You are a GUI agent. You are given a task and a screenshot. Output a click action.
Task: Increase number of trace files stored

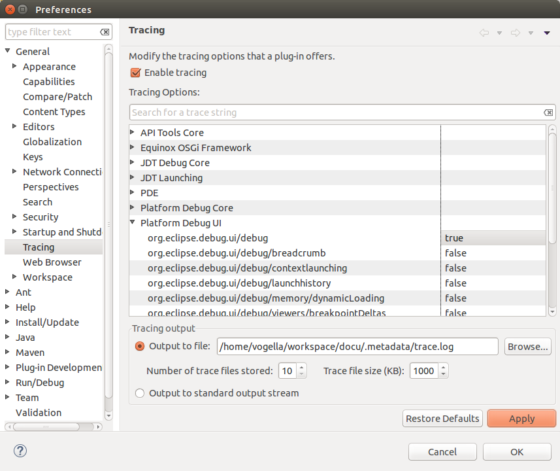point(302,367)
